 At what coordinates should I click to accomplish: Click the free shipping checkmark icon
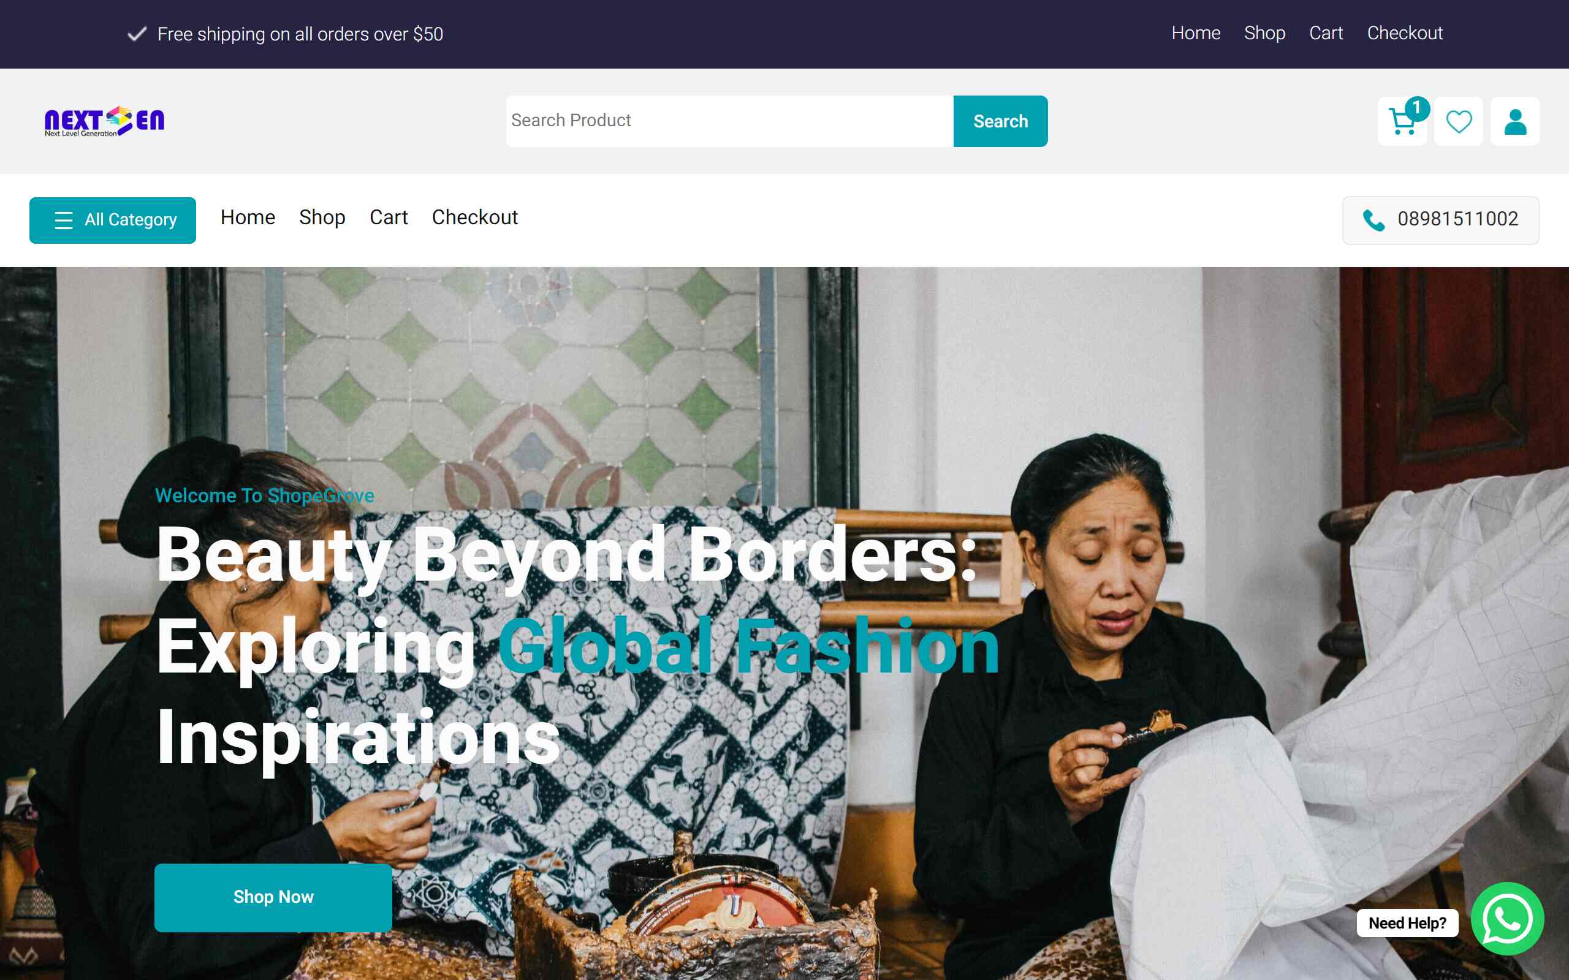[137, 34]
